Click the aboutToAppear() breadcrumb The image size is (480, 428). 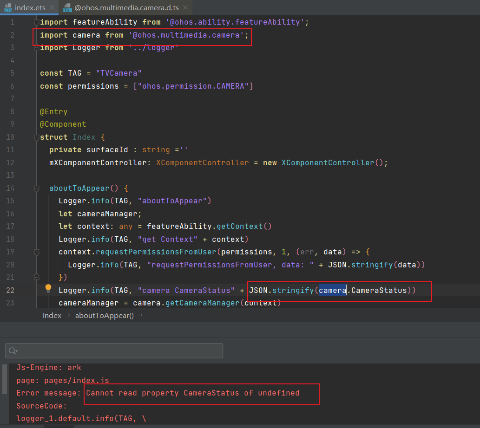[x=105, y=316]
